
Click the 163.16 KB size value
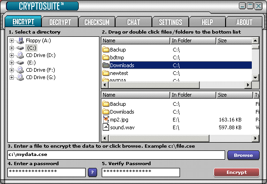point(230,120)
